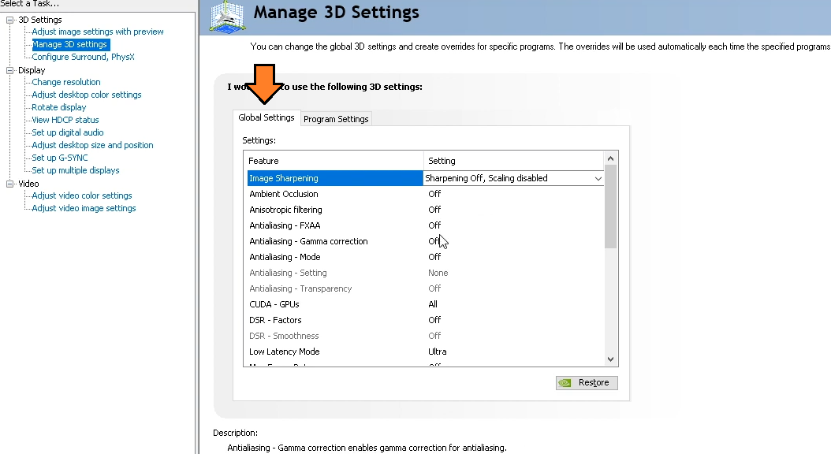Open Change resolution page
The height and width of the screenshot is (454, 831).
click(x=65, y=82)
